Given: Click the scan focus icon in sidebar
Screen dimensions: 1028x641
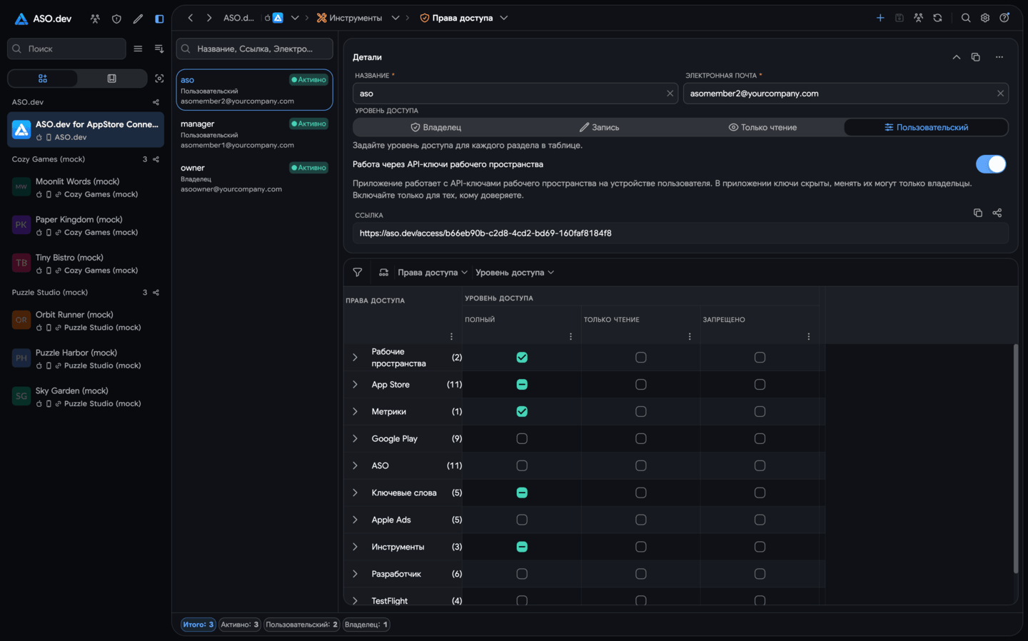Looking at the screenshot, I should coord(159,79).
